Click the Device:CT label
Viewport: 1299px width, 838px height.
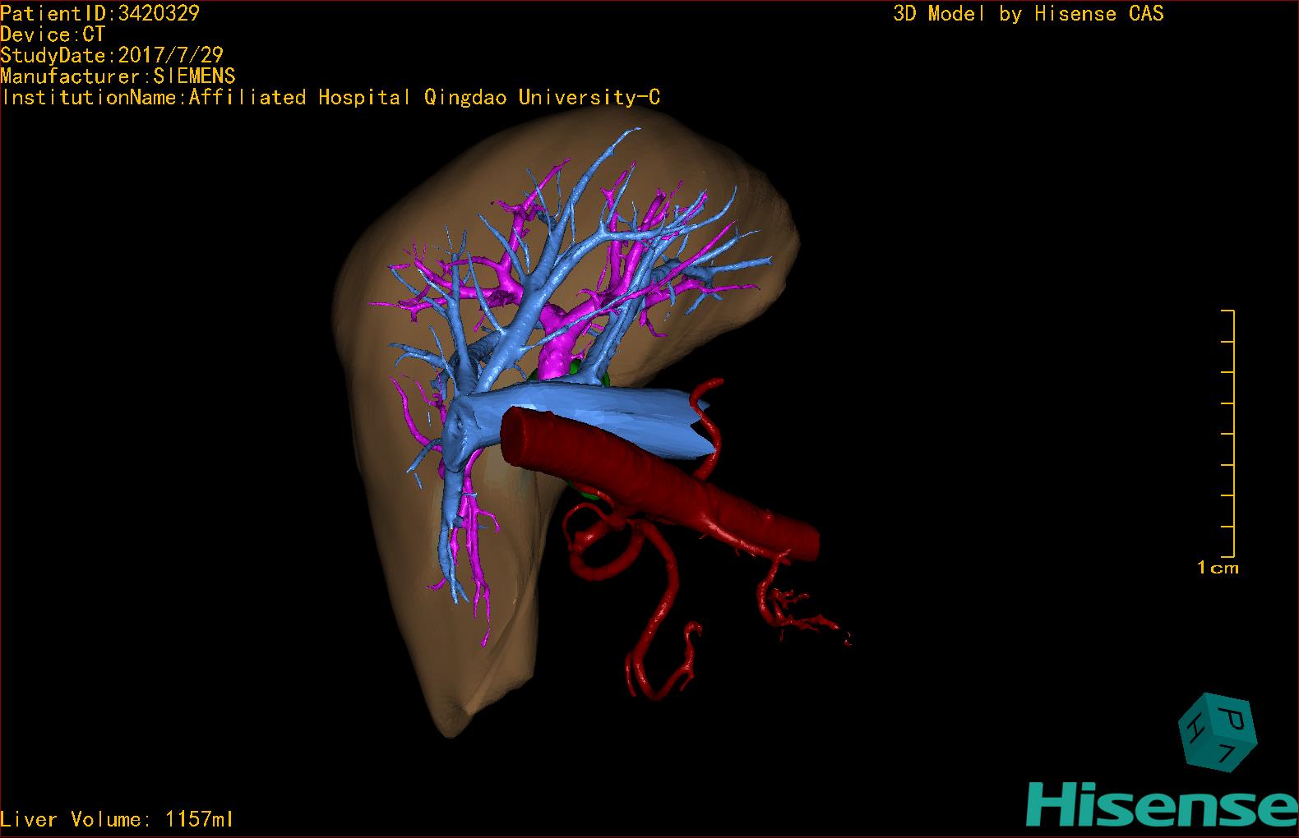[53, 35]
